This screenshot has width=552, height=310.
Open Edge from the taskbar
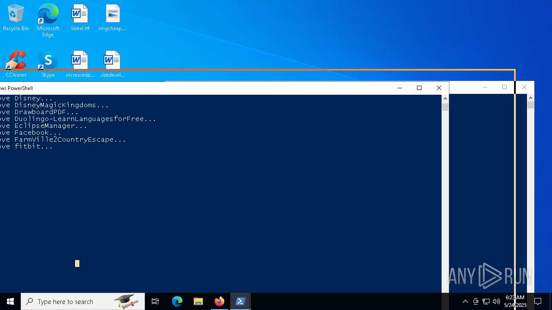(177, 301)
